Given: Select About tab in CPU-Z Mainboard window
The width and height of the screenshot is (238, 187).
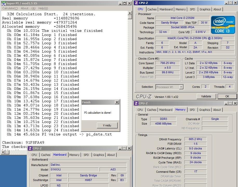Looking at the screenshot, I should (111, 155).
